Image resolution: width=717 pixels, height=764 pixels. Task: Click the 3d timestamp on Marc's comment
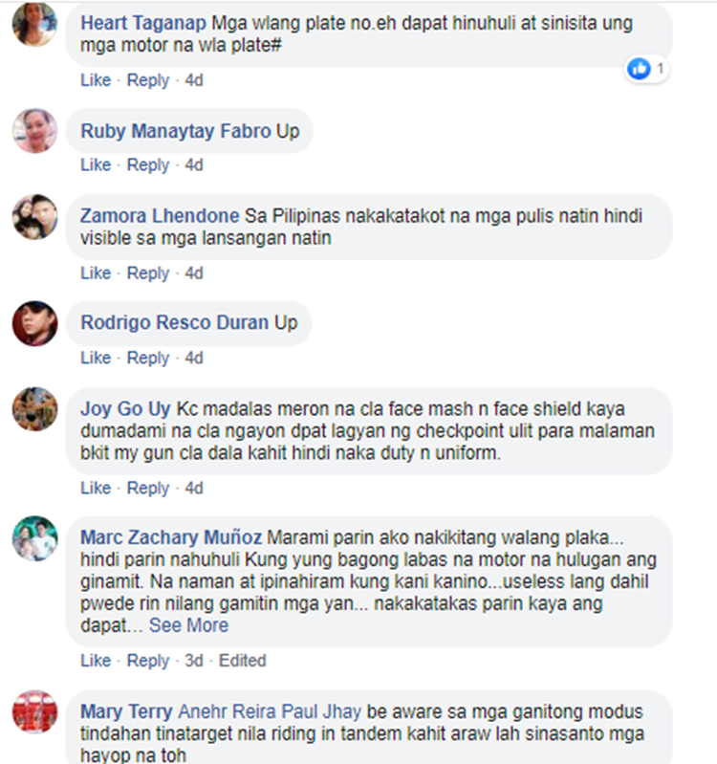193,661
